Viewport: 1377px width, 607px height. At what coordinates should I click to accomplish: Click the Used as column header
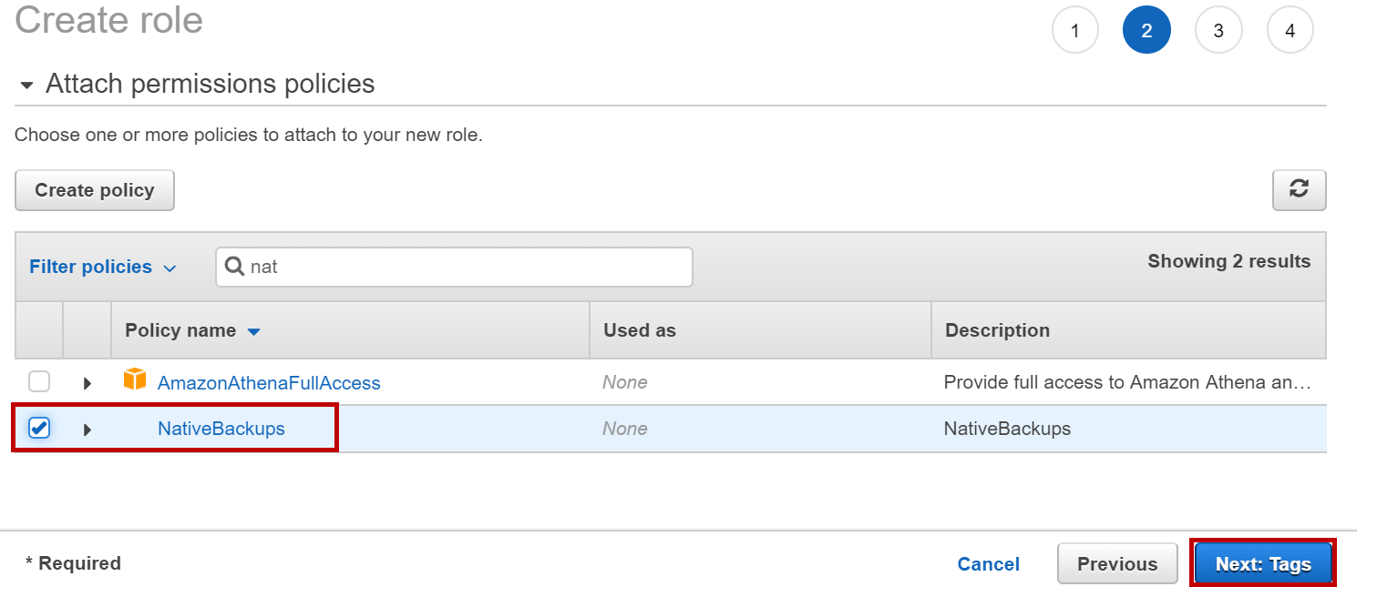[x=640, y=330]
